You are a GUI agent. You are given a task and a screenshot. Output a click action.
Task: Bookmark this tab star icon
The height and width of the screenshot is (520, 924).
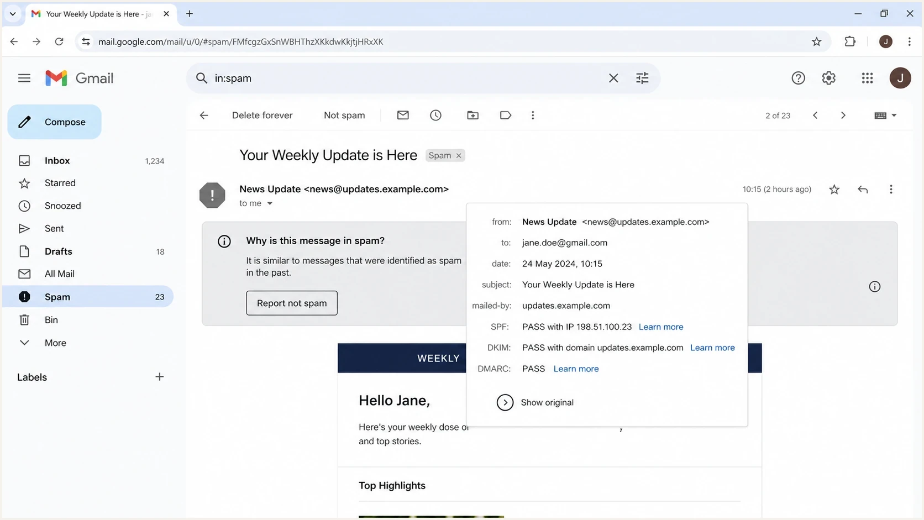[x=816, y=41]
